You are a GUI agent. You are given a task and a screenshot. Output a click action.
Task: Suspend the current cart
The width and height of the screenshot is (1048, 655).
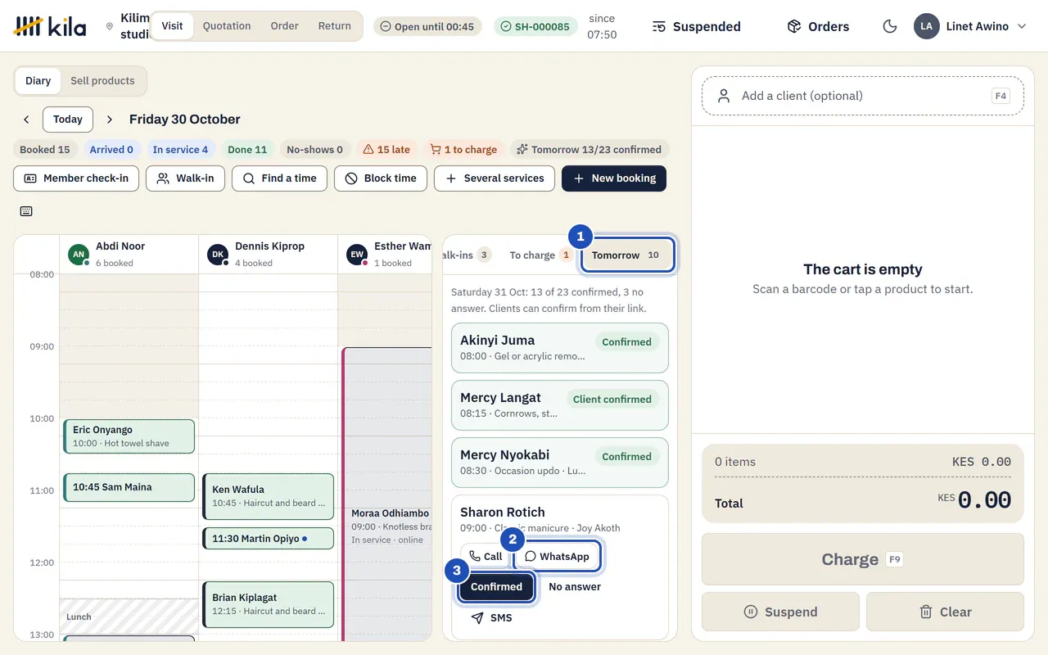pyautogui.click(x=780, y=612)
